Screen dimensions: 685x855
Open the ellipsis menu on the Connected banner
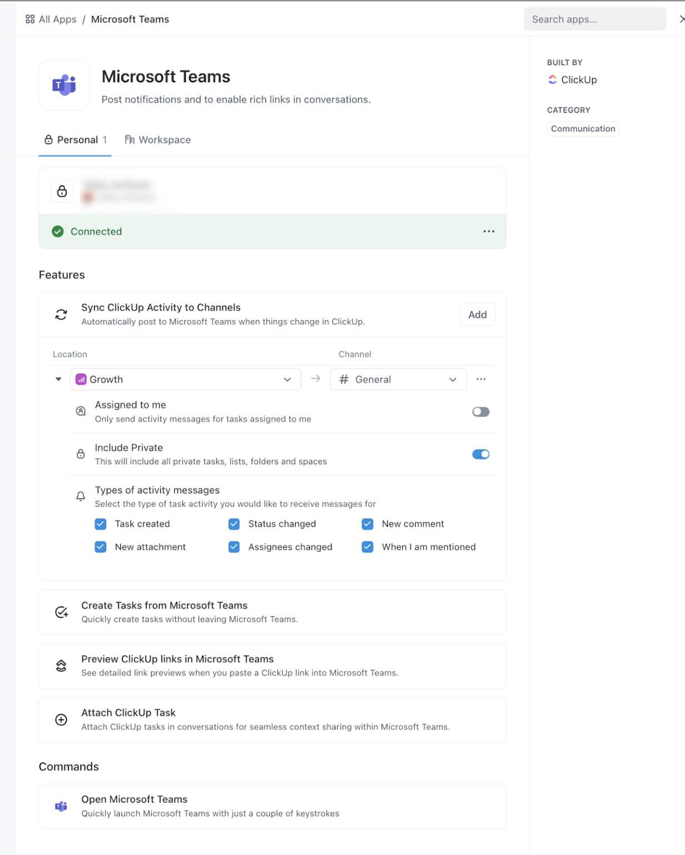pos(488,231)
